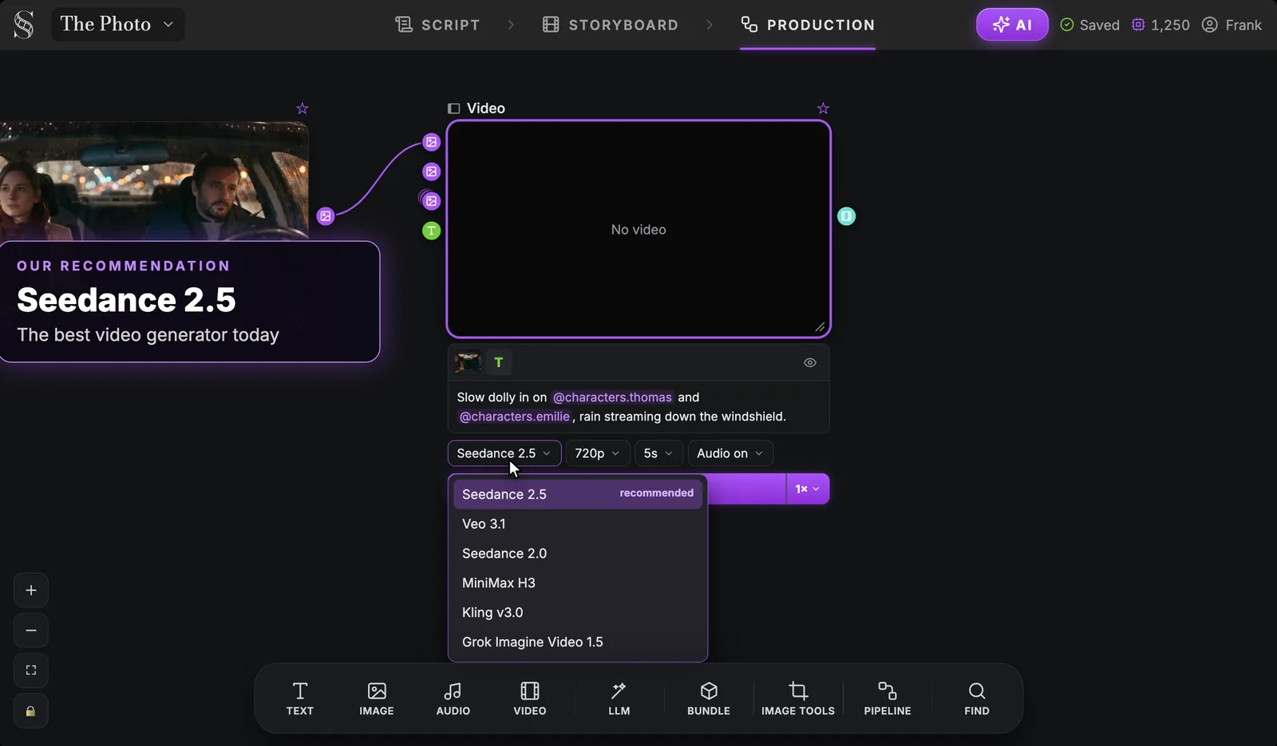The image size is (1277, 746).
Task: Select MiniMax H3 model
Action: click(578, 583)
